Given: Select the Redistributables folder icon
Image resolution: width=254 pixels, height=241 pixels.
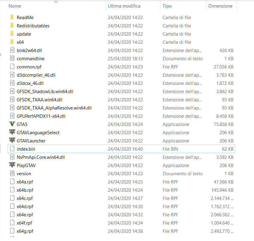Looking at the screenshot, I should coord(12,26).
